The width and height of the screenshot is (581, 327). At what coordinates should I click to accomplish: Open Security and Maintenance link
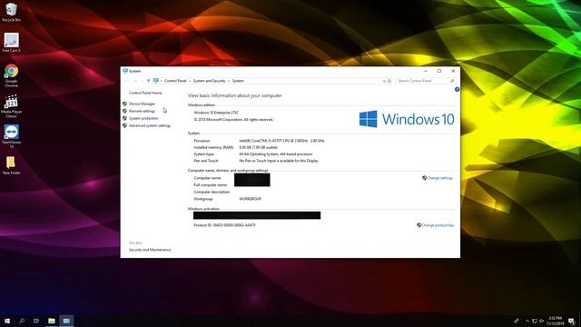click(x=150, y=250)
